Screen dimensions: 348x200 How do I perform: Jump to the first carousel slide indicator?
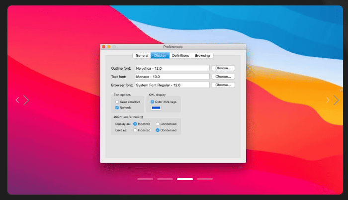145,179
